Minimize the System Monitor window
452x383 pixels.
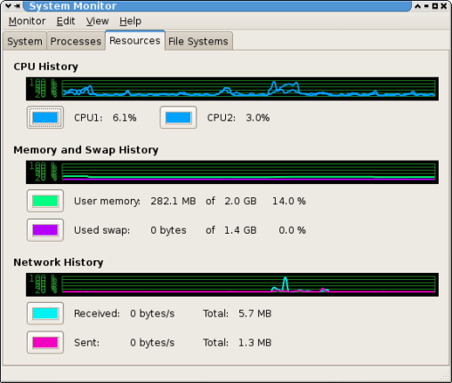(x=426, y=6)
